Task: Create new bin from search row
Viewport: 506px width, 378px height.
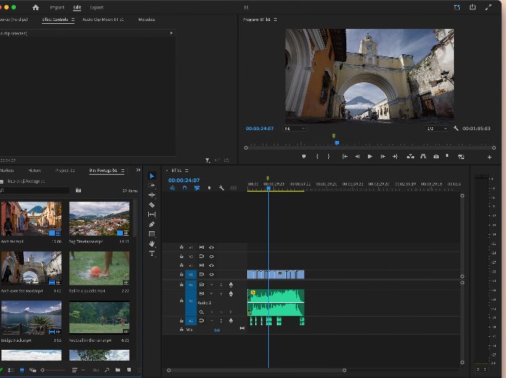Action: point(78,190)
